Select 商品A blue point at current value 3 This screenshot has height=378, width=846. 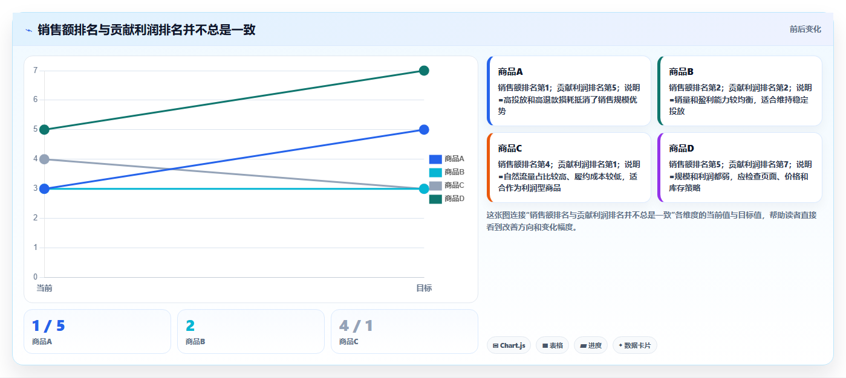tap(44, 188)
